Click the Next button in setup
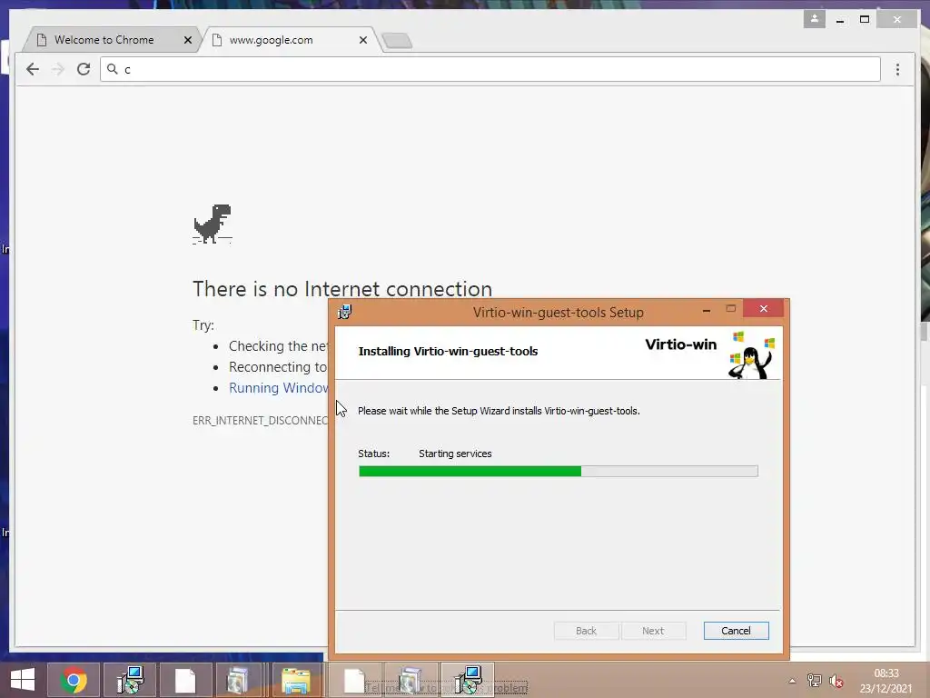Viewport: 930px width, 698px height. [x=653, y=631]
